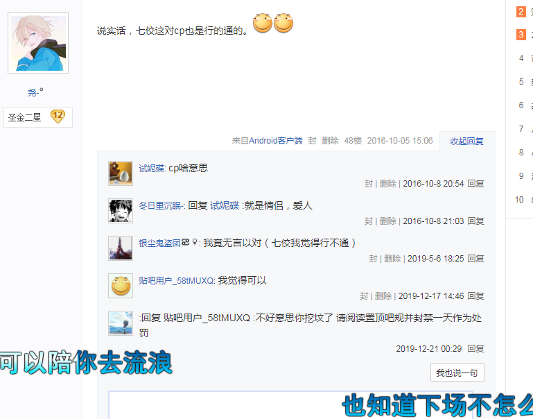Screen dimensions: 533x419
Task: Open the post author's anime avatar
Action: (38, 43)
